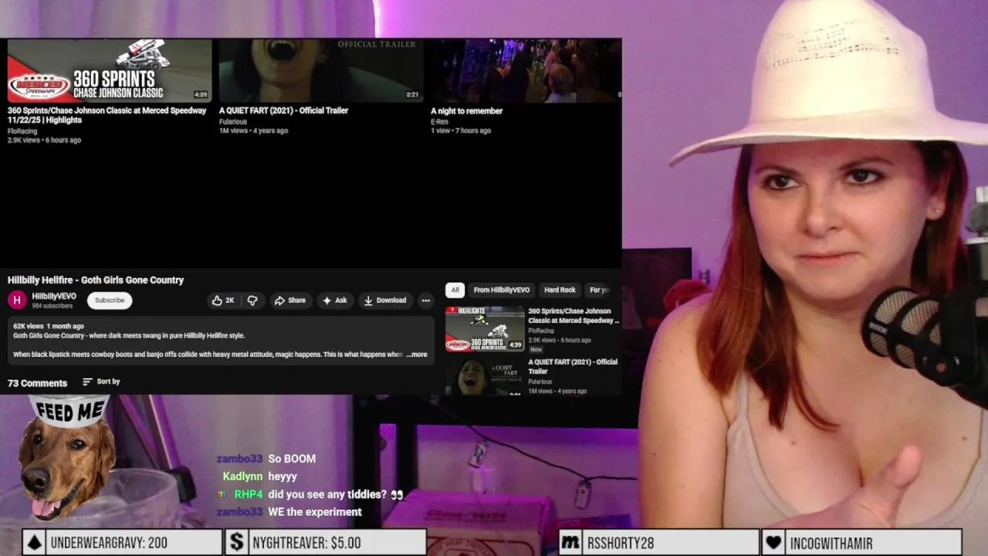
Task: Click the m member icon beside RSSHORTY28
Action: click(570, 542)
